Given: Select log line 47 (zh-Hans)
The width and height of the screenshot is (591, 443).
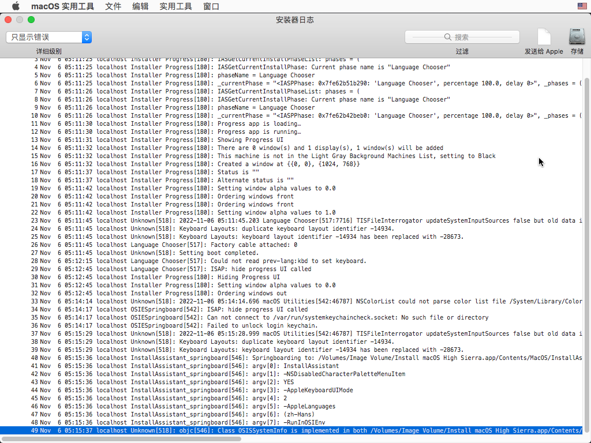Looking at the screenshot, I should [291, 414].
